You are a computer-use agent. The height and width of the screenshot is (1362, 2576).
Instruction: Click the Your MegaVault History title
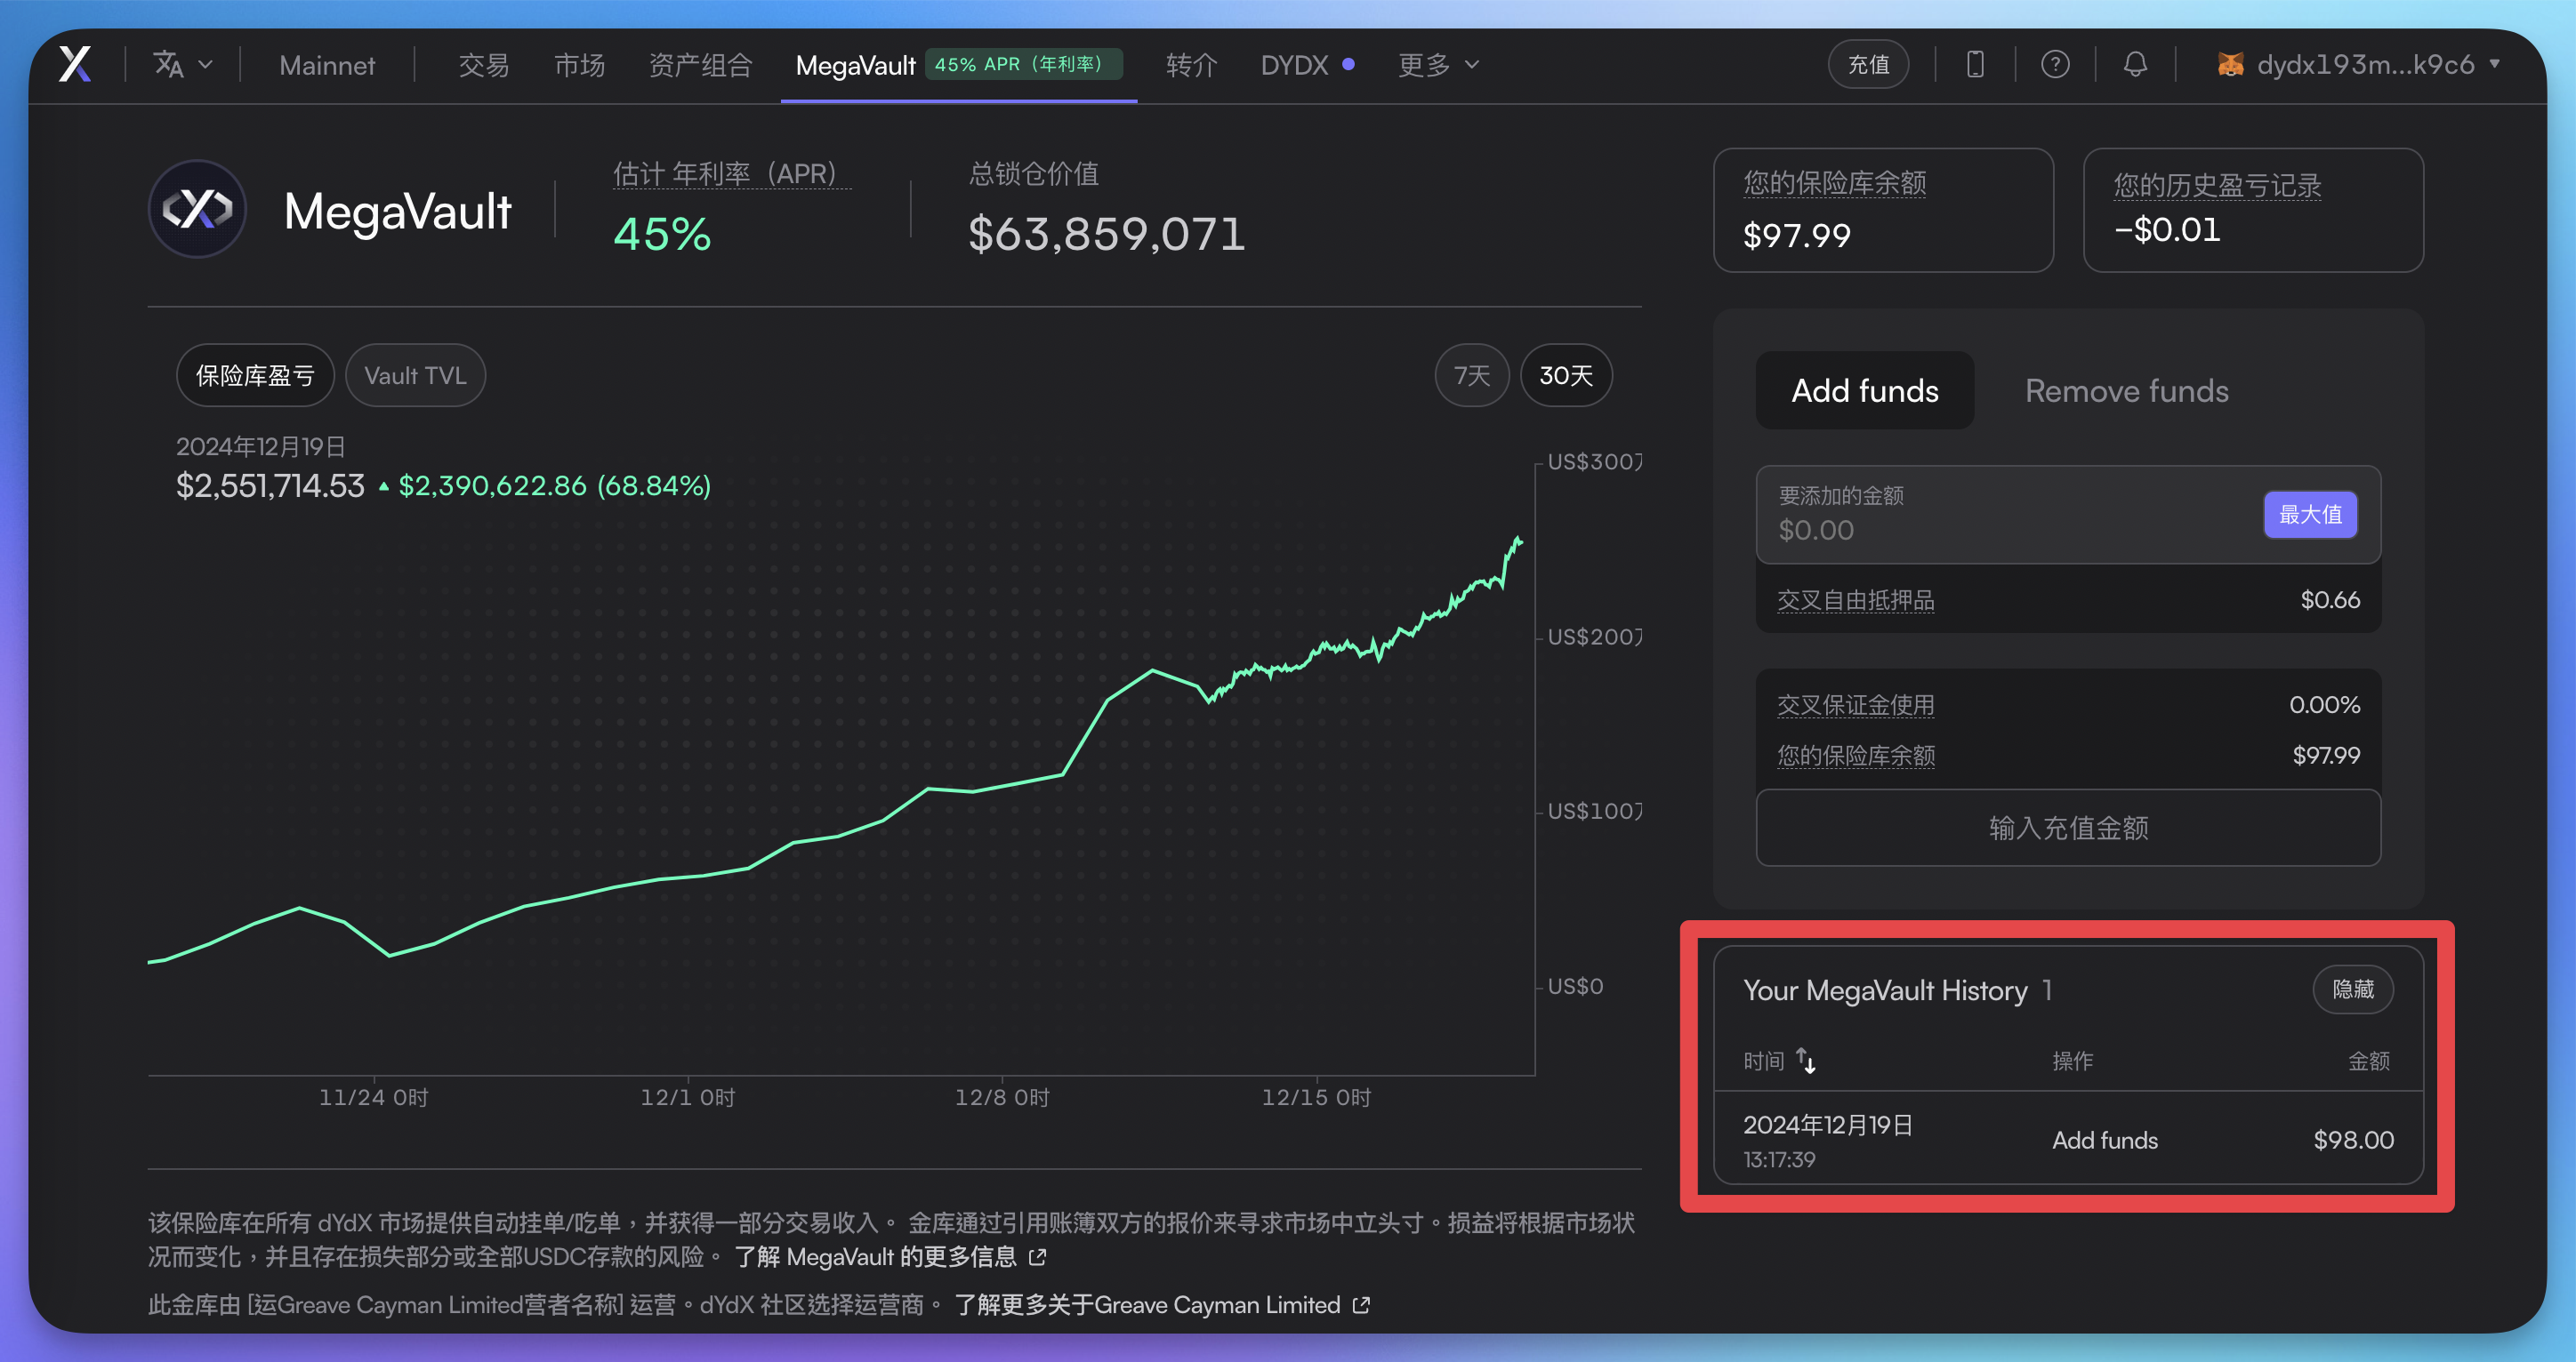[x=1885, y=990]
